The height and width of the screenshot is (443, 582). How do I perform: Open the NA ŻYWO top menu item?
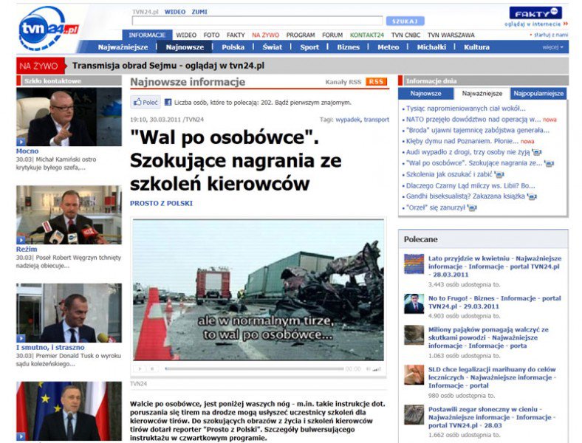(x=265, y=35)
